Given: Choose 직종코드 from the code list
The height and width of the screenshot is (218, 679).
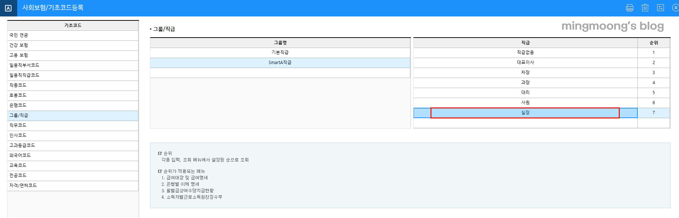Looking at the screenshot, I should pos(73,86).
